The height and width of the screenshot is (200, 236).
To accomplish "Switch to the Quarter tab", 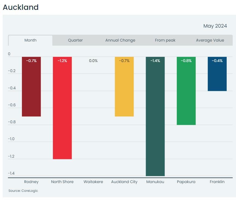I will tap(75, 40).
